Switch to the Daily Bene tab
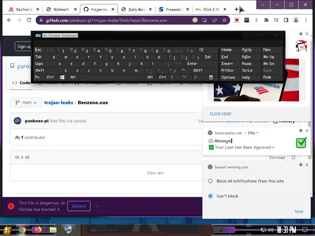Screen dimensions: 315x236 137,10
